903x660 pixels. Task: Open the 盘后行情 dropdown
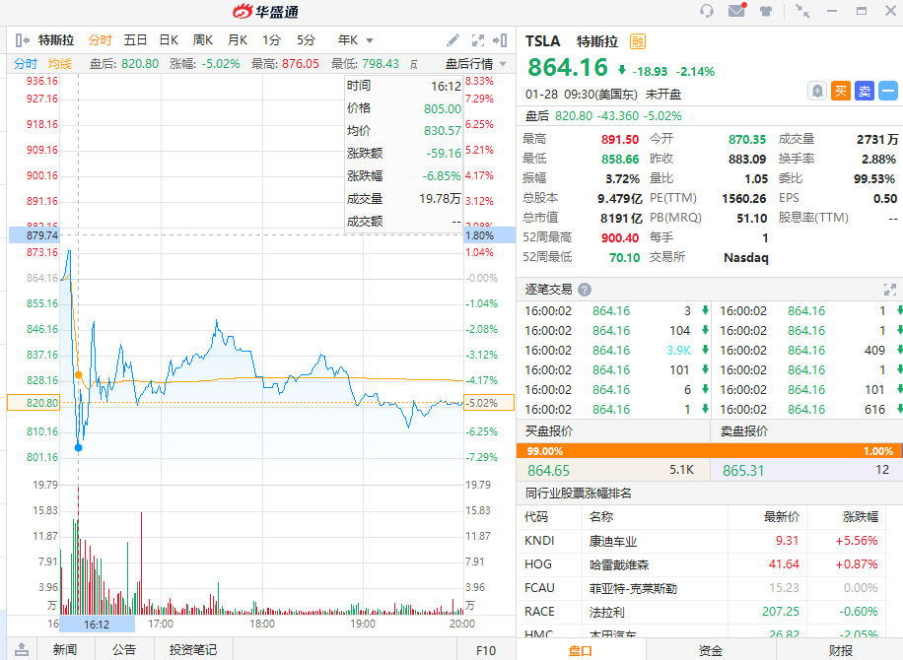tap(476, 64)
